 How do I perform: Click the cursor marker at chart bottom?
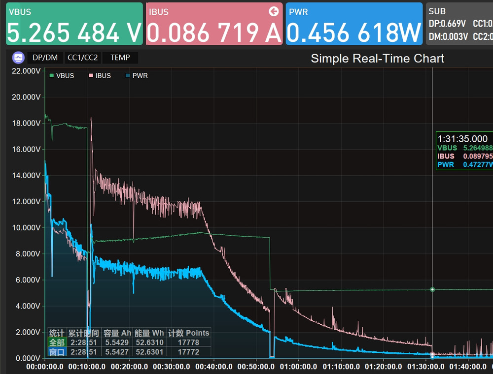pos(432,355)
